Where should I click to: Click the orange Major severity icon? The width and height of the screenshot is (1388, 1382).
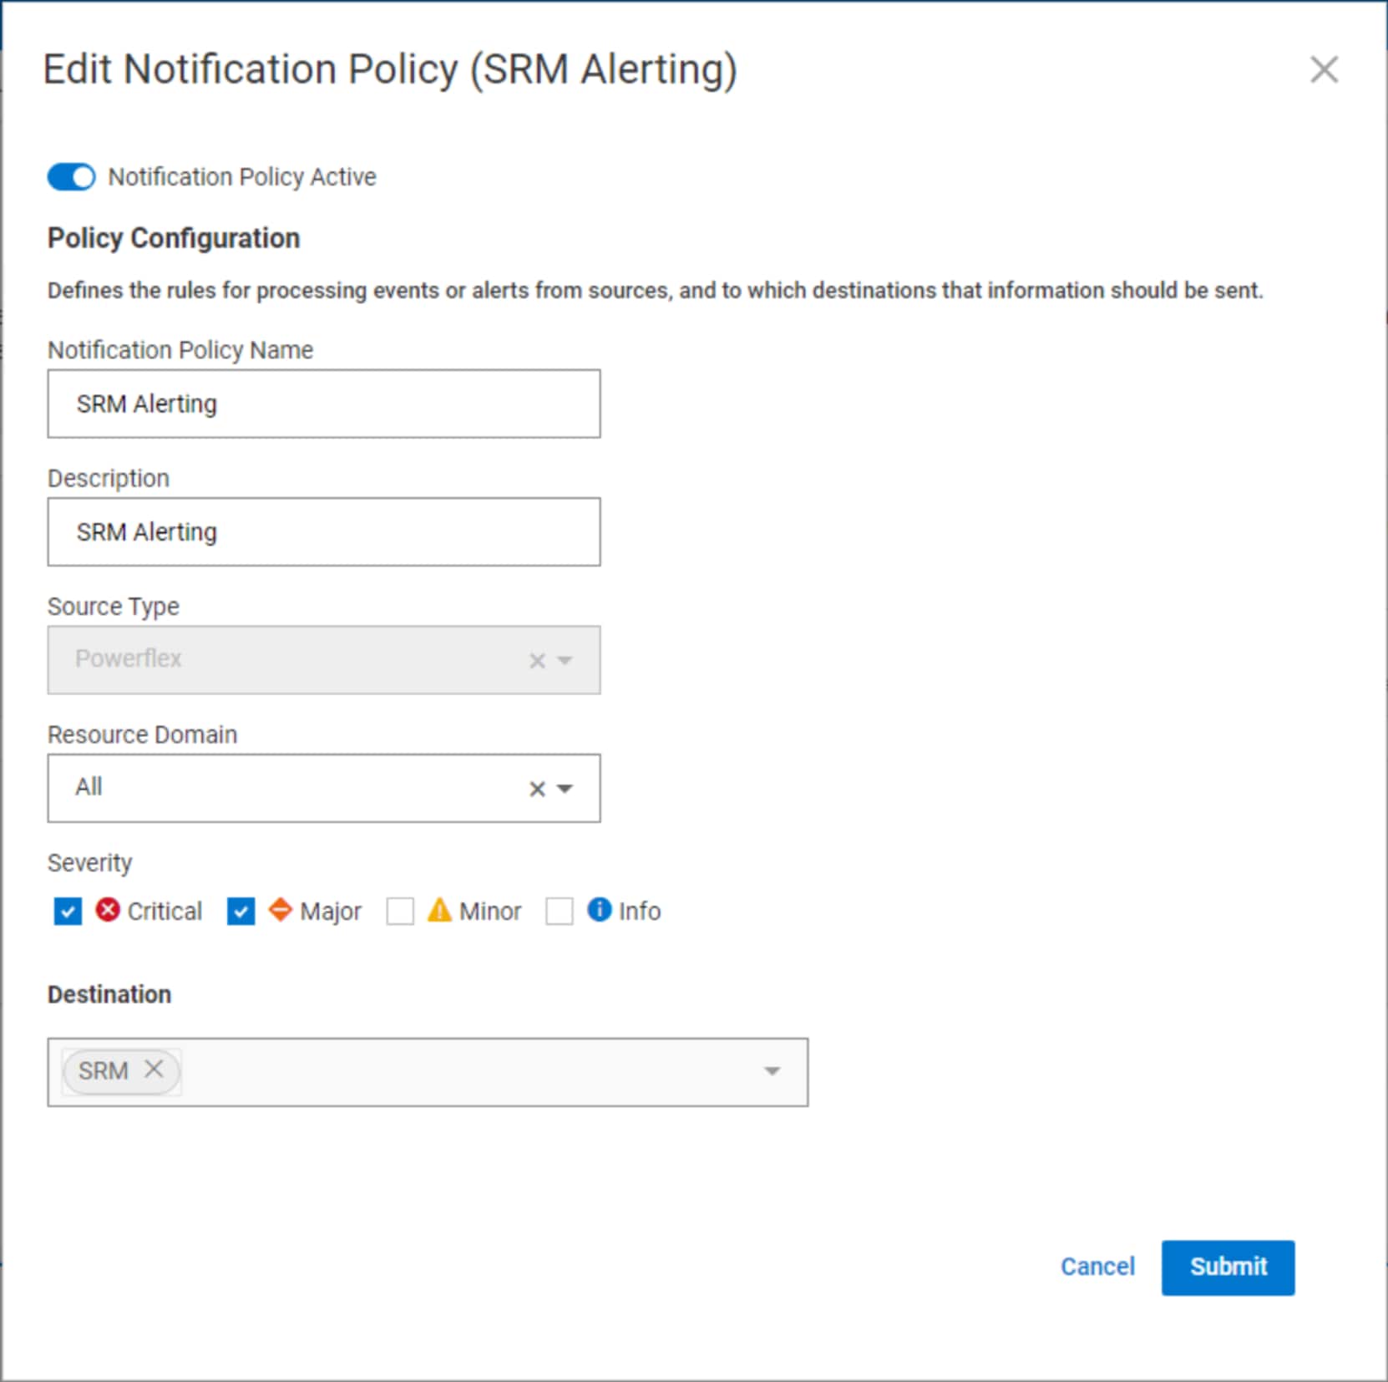coord(280,909)
